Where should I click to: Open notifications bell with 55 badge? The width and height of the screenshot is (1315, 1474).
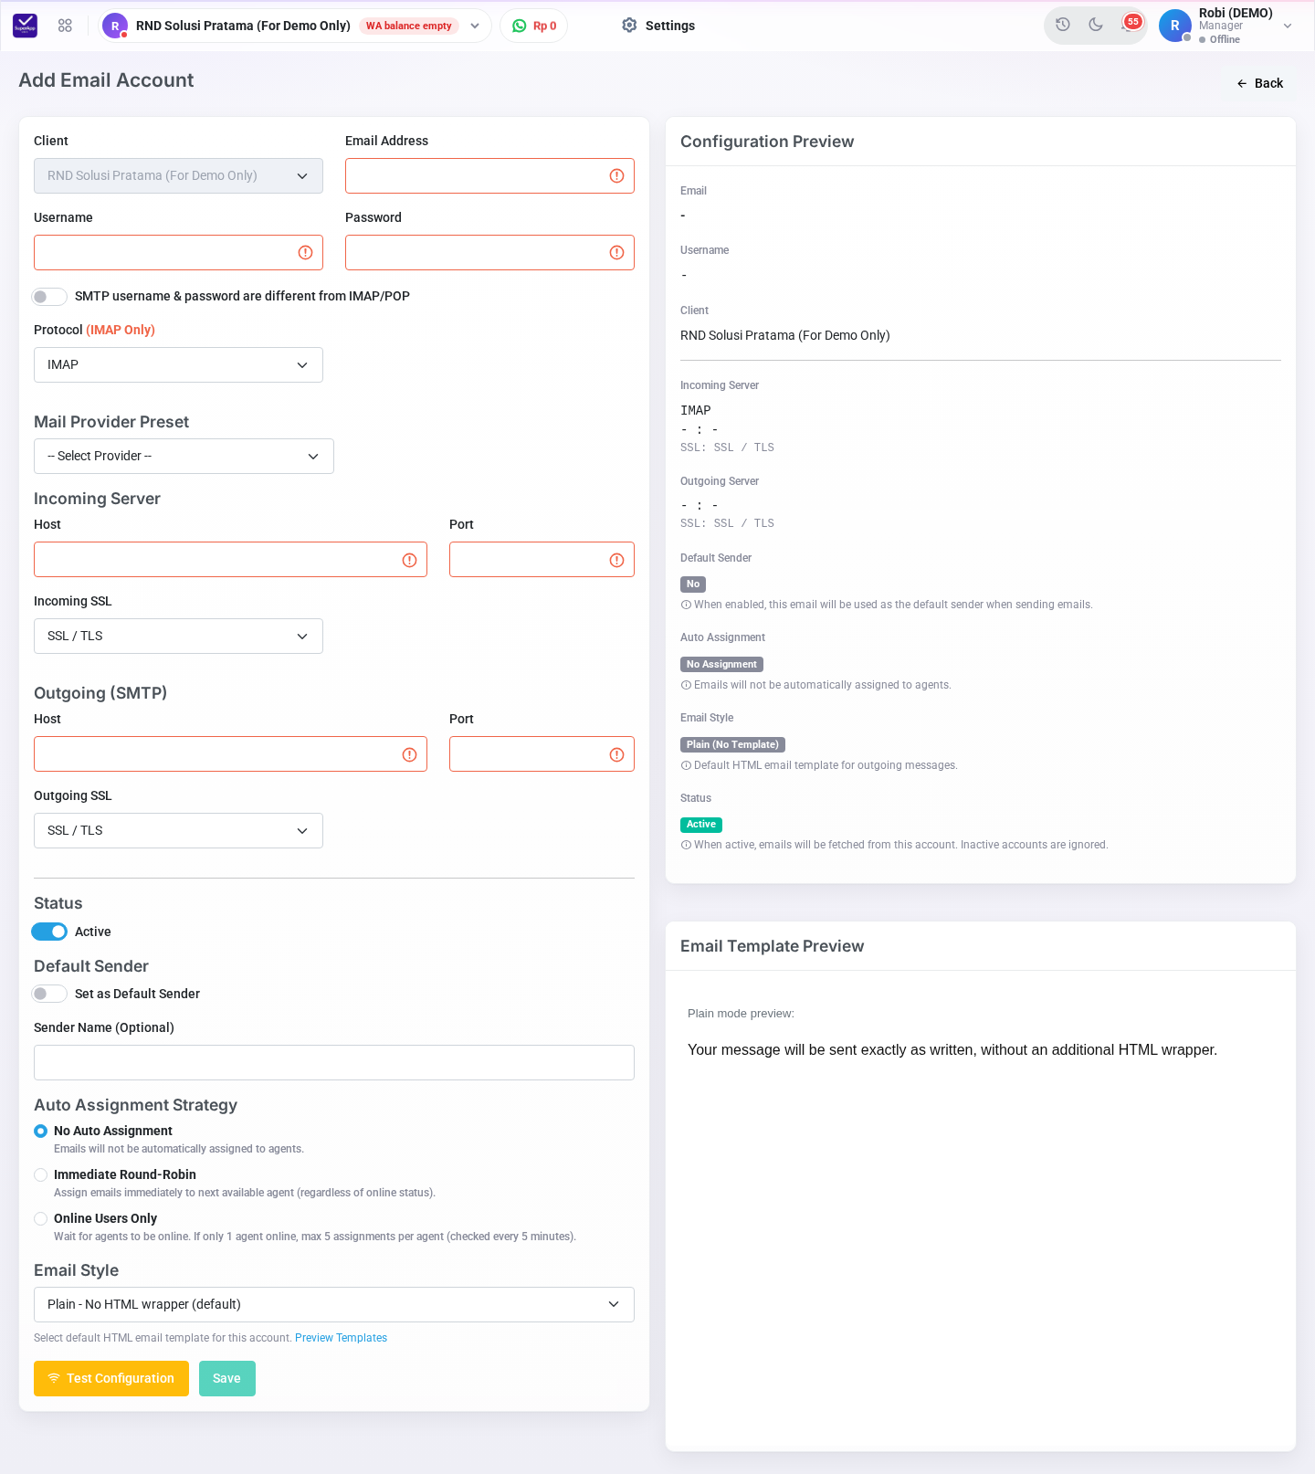coord(1130,24)
